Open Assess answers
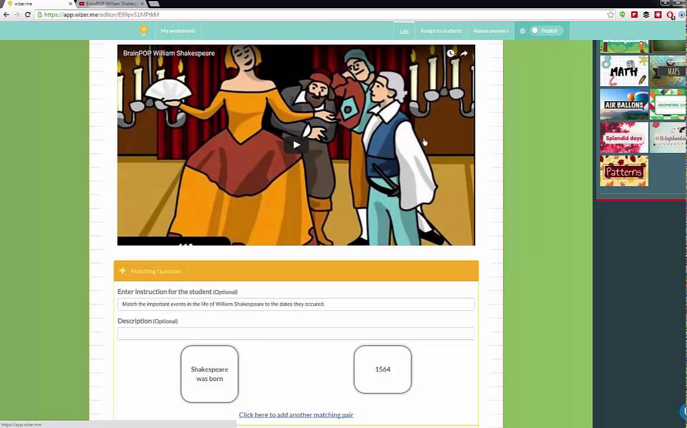This screenshot has height=428, width=687. point(491,31)
